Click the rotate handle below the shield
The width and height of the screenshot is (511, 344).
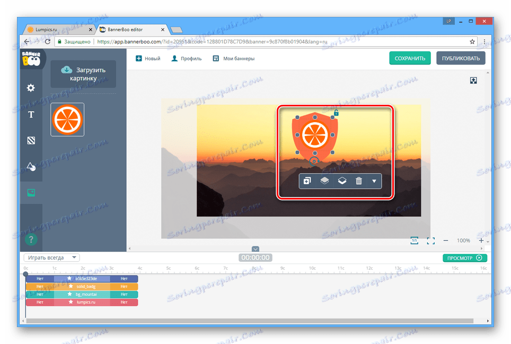[314, 161]
